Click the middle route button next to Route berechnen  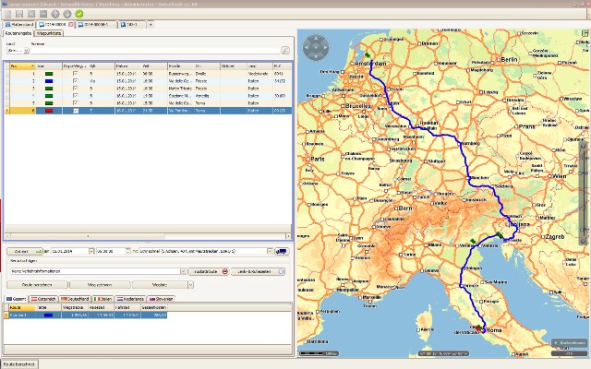[x=100, y=285]
